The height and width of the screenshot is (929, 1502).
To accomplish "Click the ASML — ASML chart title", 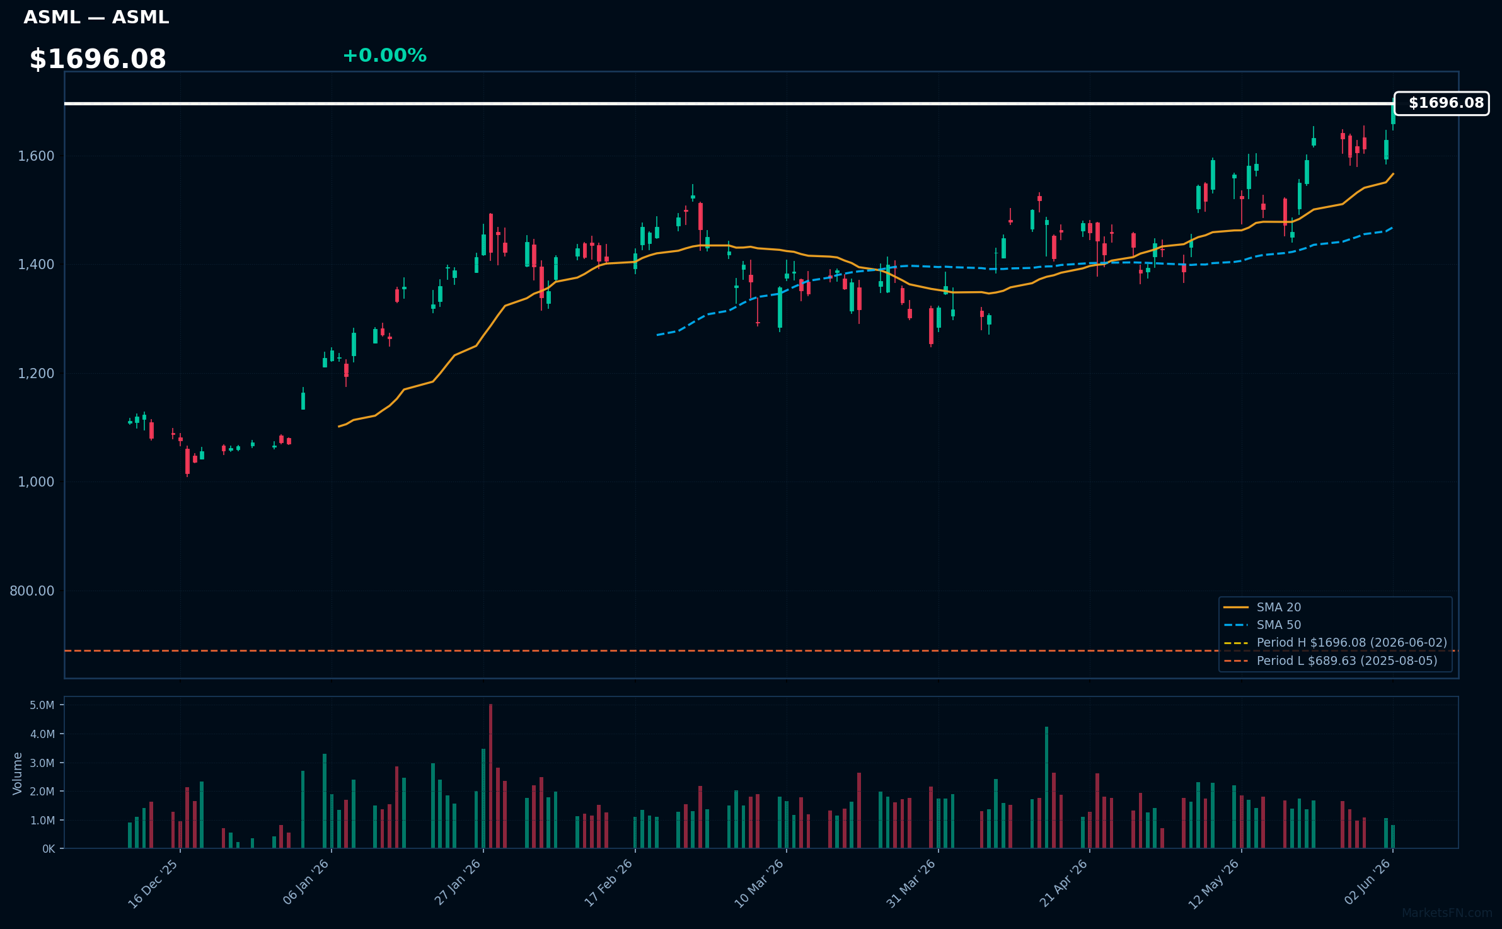I will [96, 17].
